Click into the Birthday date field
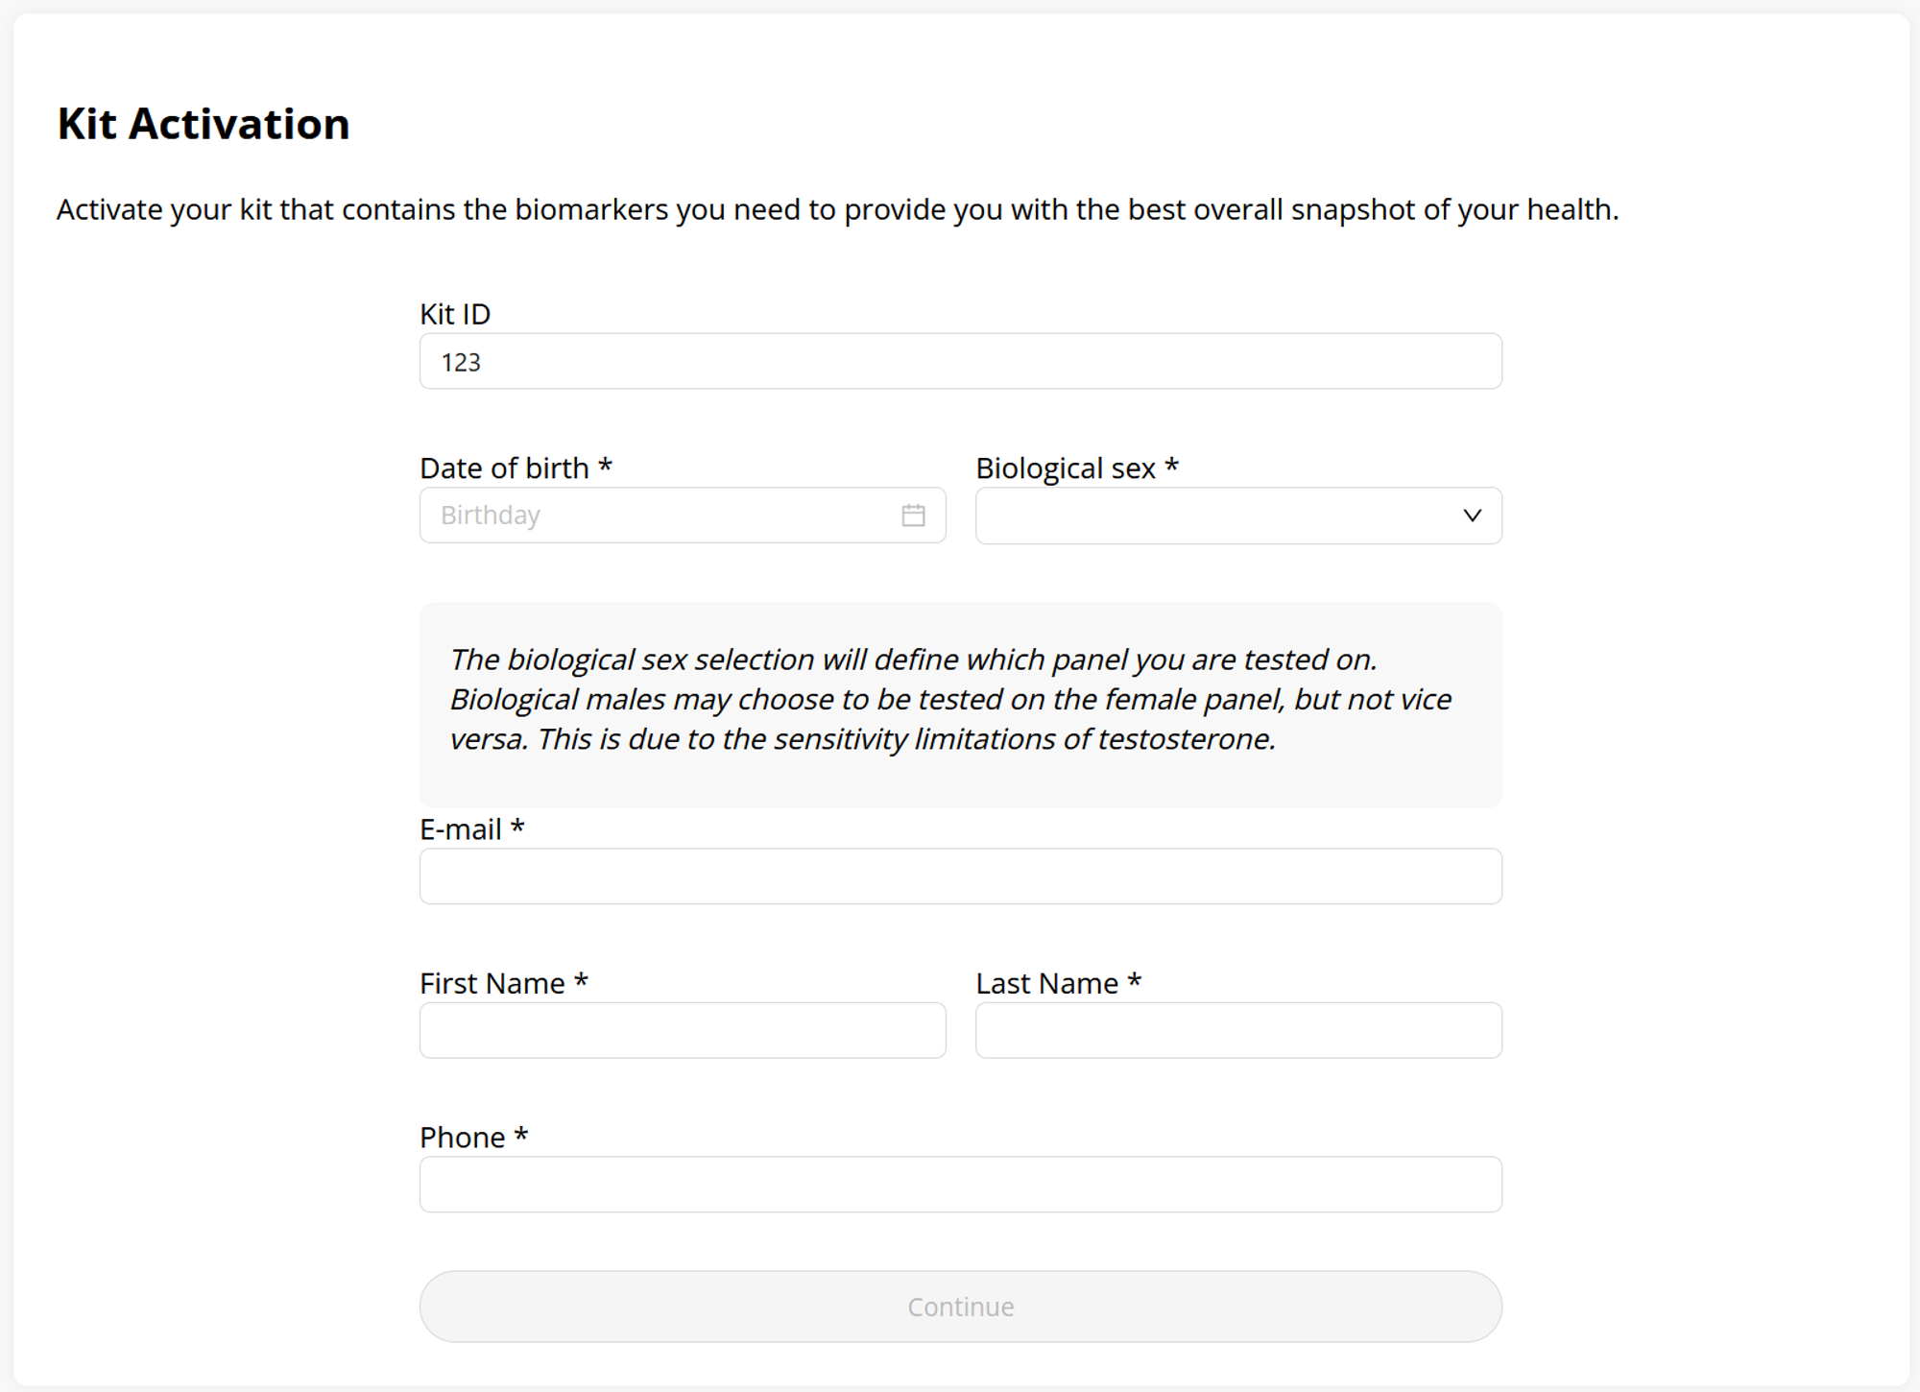This screenshot has height=1392, width=1920. (x=683, y=516)
